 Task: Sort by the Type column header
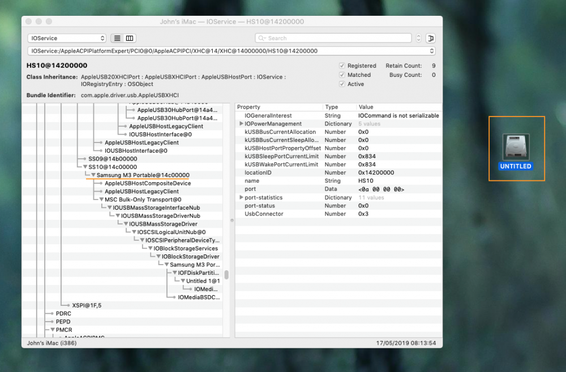click(x=339, y=107)
